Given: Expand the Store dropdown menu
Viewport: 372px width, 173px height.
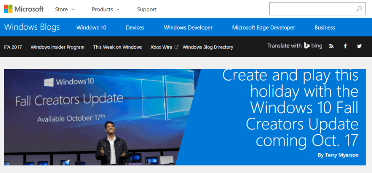Looking at the screenshot, I should point(65,9).
